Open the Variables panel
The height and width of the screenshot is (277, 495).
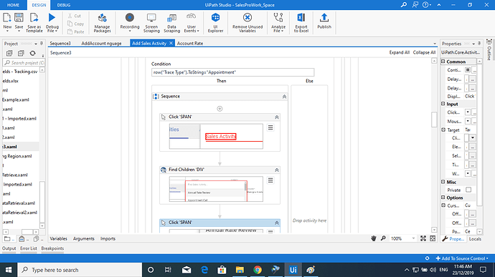(58, 238)
